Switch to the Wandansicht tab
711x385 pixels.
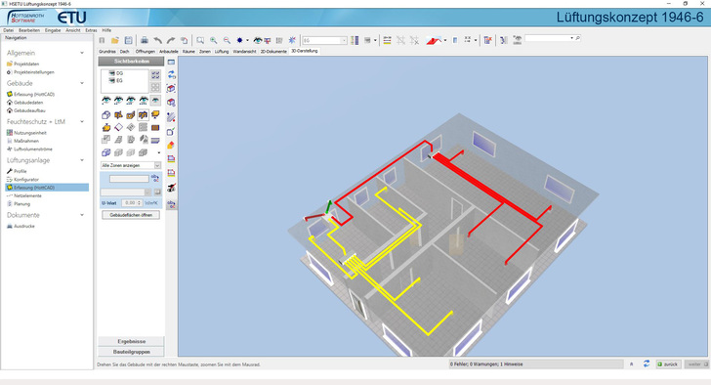[x=244, y=51]
